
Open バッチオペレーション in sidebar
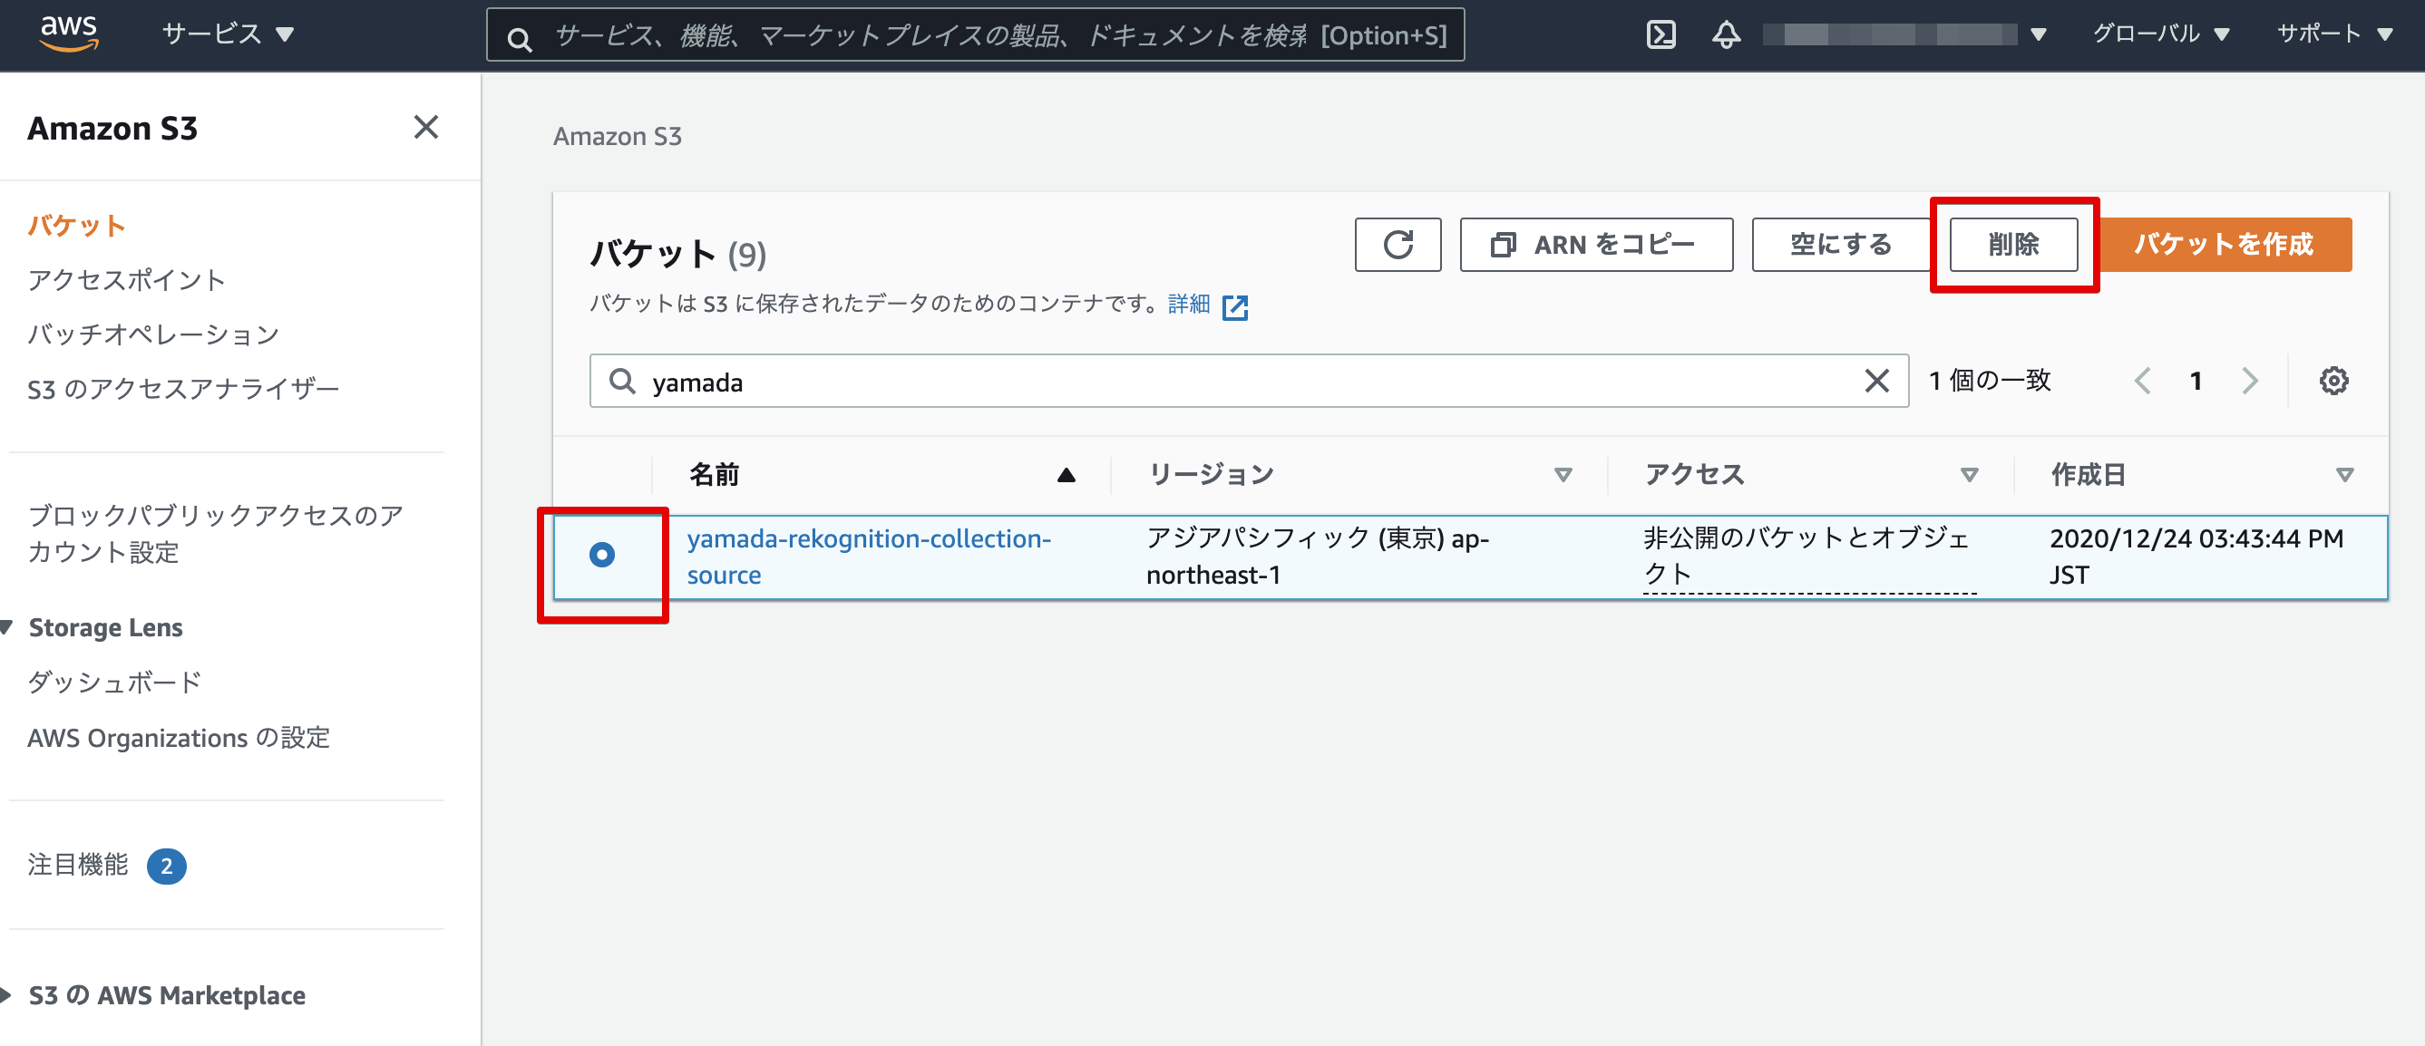153,334
